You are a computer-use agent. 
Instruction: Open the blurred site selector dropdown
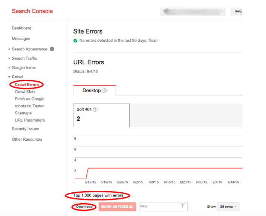pyautogui.click(x=193, y=12)
